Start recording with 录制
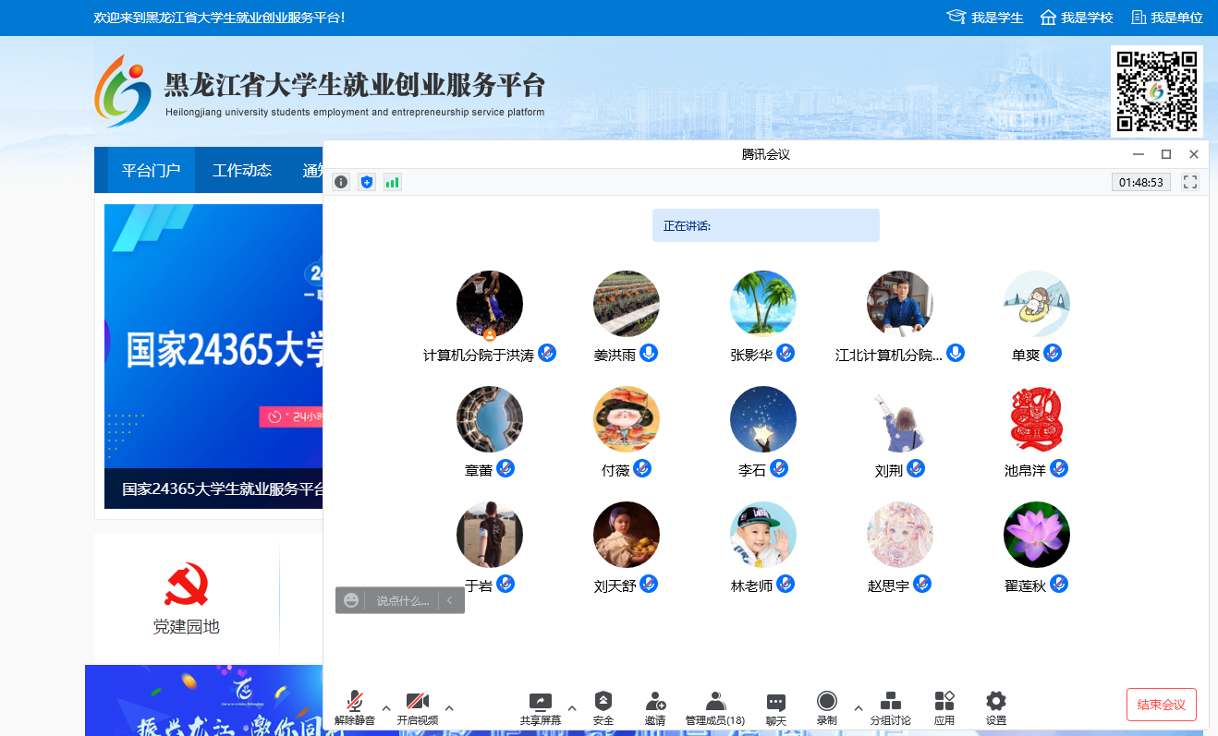This screenshot has height=736, width=1218. 827,708
